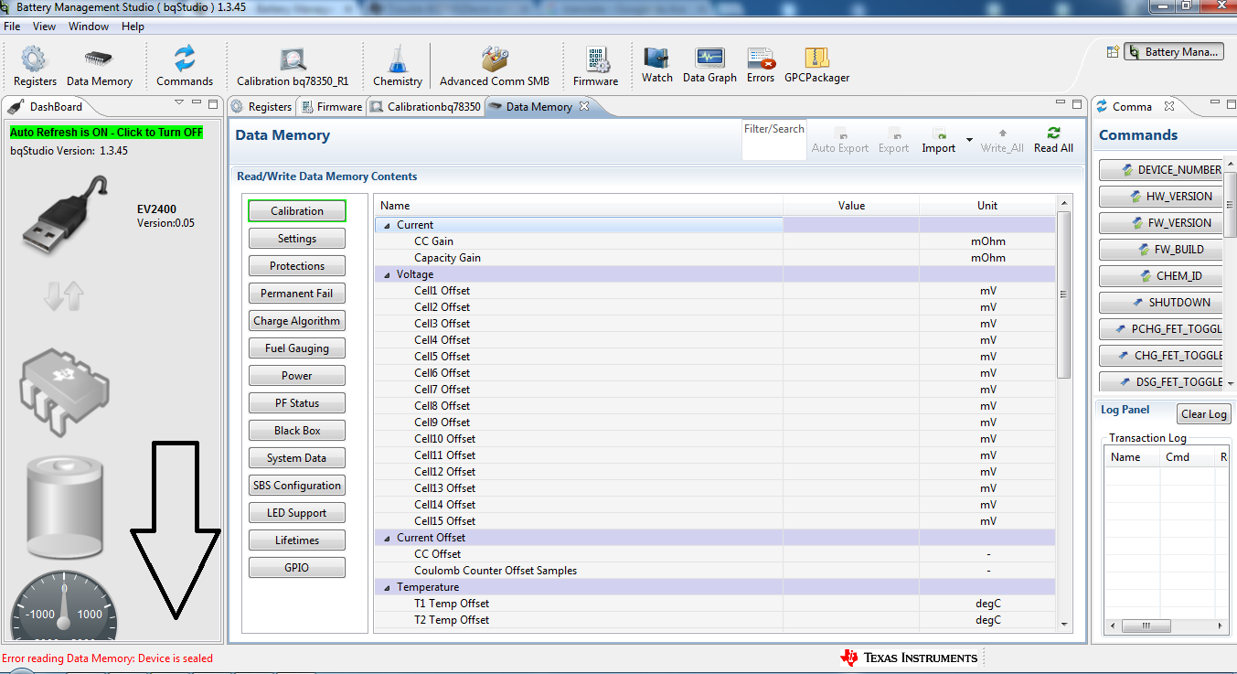Select the Protections category button
The height and width of the screenshot is (674, 1237).
click(297, 266)
